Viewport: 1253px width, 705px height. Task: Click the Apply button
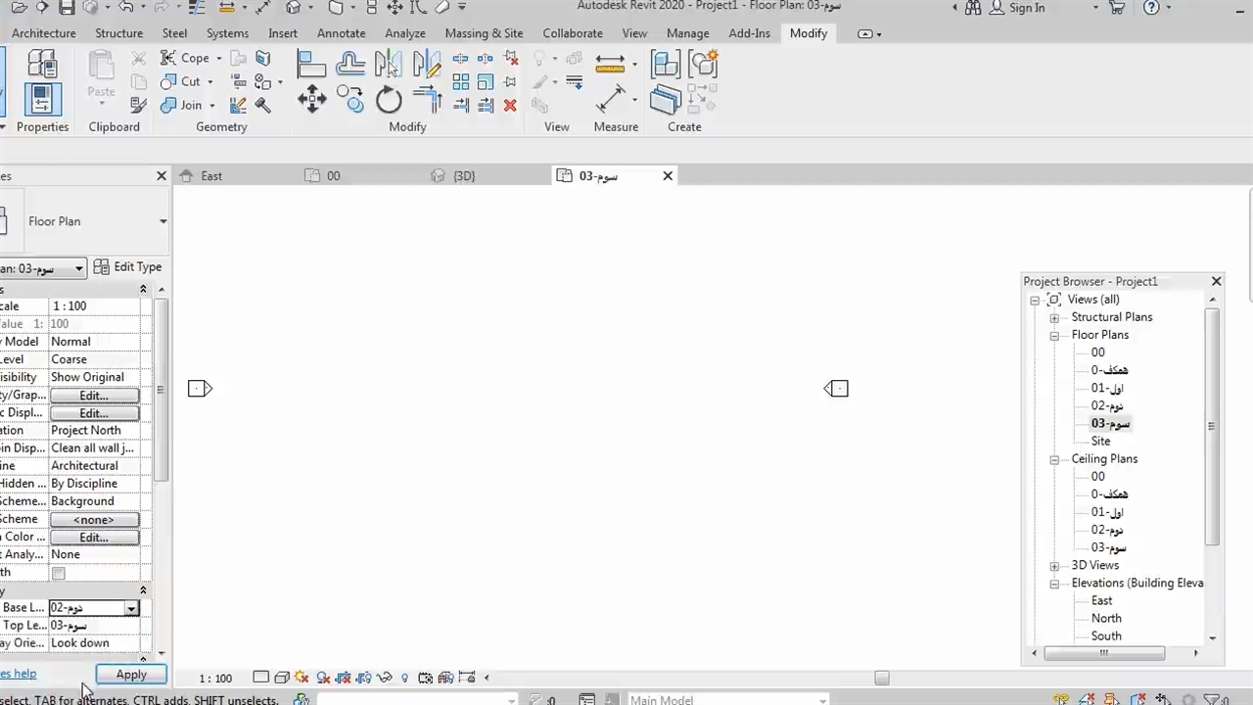[x=131, y=675]
